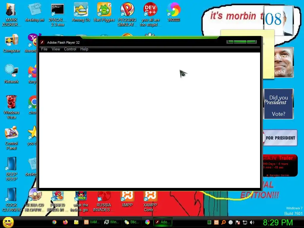Viewport: 304px width, 228px height.
Task: Open the Firefox 'furry' desktop icon
Action: pyautogui.click(x=32, y=74)
